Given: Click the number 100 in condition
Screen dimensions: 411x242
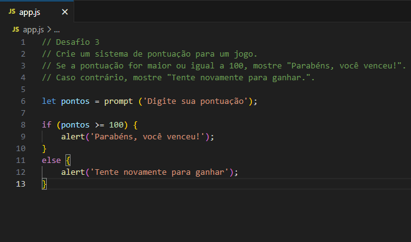Looking at the screenshot, I should tap(116, 125).
